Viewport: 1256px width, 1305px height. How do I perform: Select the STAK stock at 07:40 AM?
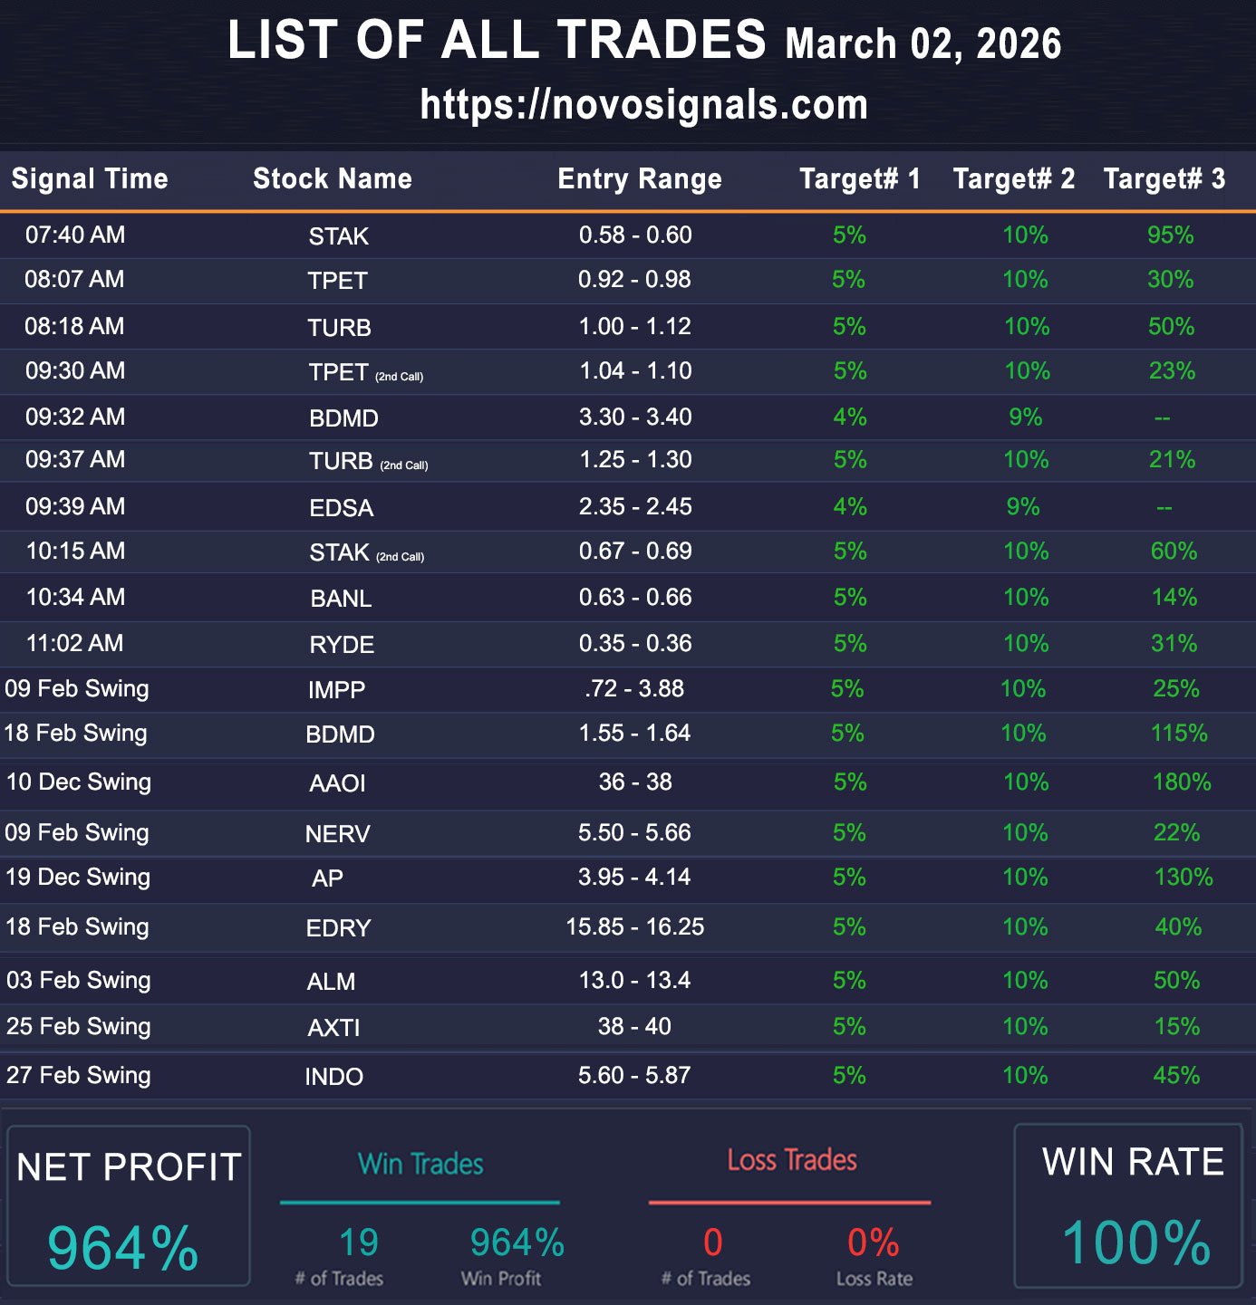(x=338, y=236)
